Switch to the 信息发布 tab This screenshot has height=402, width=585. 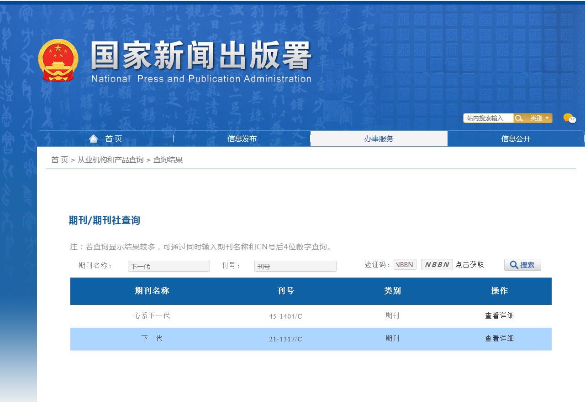pyautogui.click(x=241, y=138)
